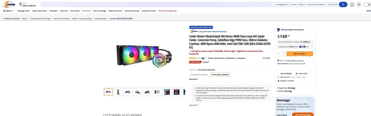The image size is (371, 116).
Task: Select the first product image thumbnail
Action: [x=108, y=92]
